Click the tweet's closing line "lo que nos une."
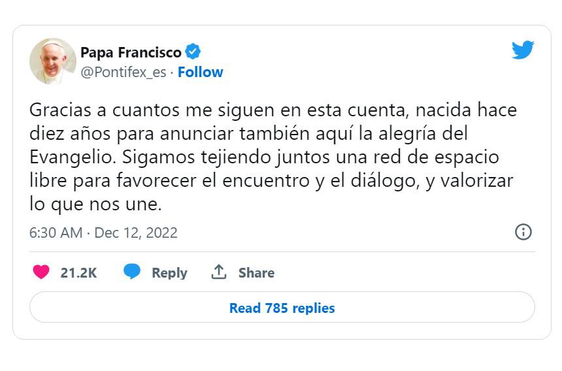This screenshot has height=371, width=562. tap(95, 204)
